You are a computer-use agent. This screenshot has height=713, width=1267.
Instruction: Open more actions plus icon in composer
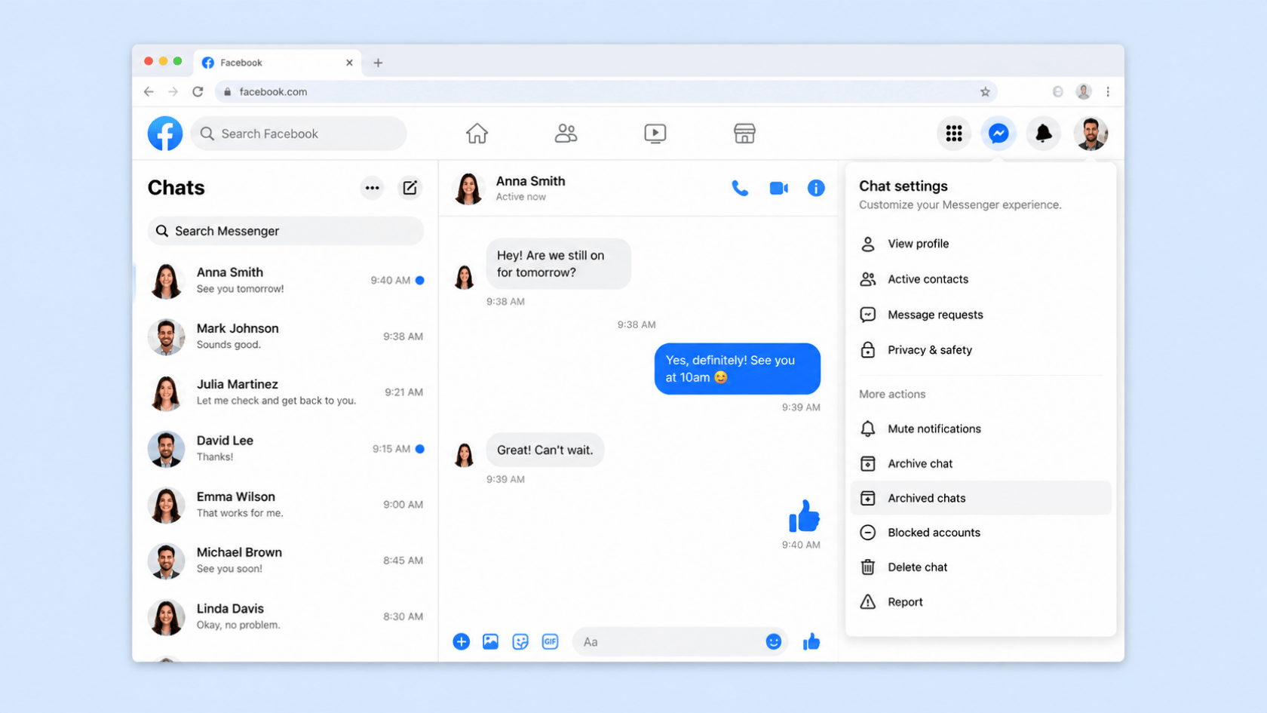pos(462,641)
